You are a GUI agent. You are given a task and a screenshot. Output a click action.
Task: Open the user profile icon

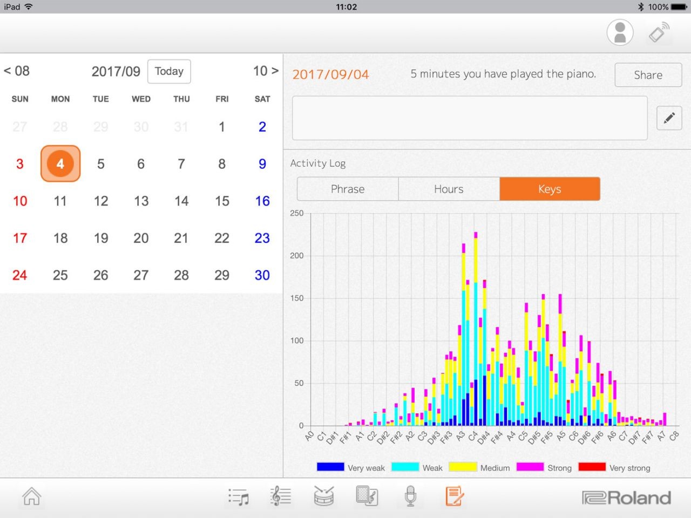click(x=620, y=32)
